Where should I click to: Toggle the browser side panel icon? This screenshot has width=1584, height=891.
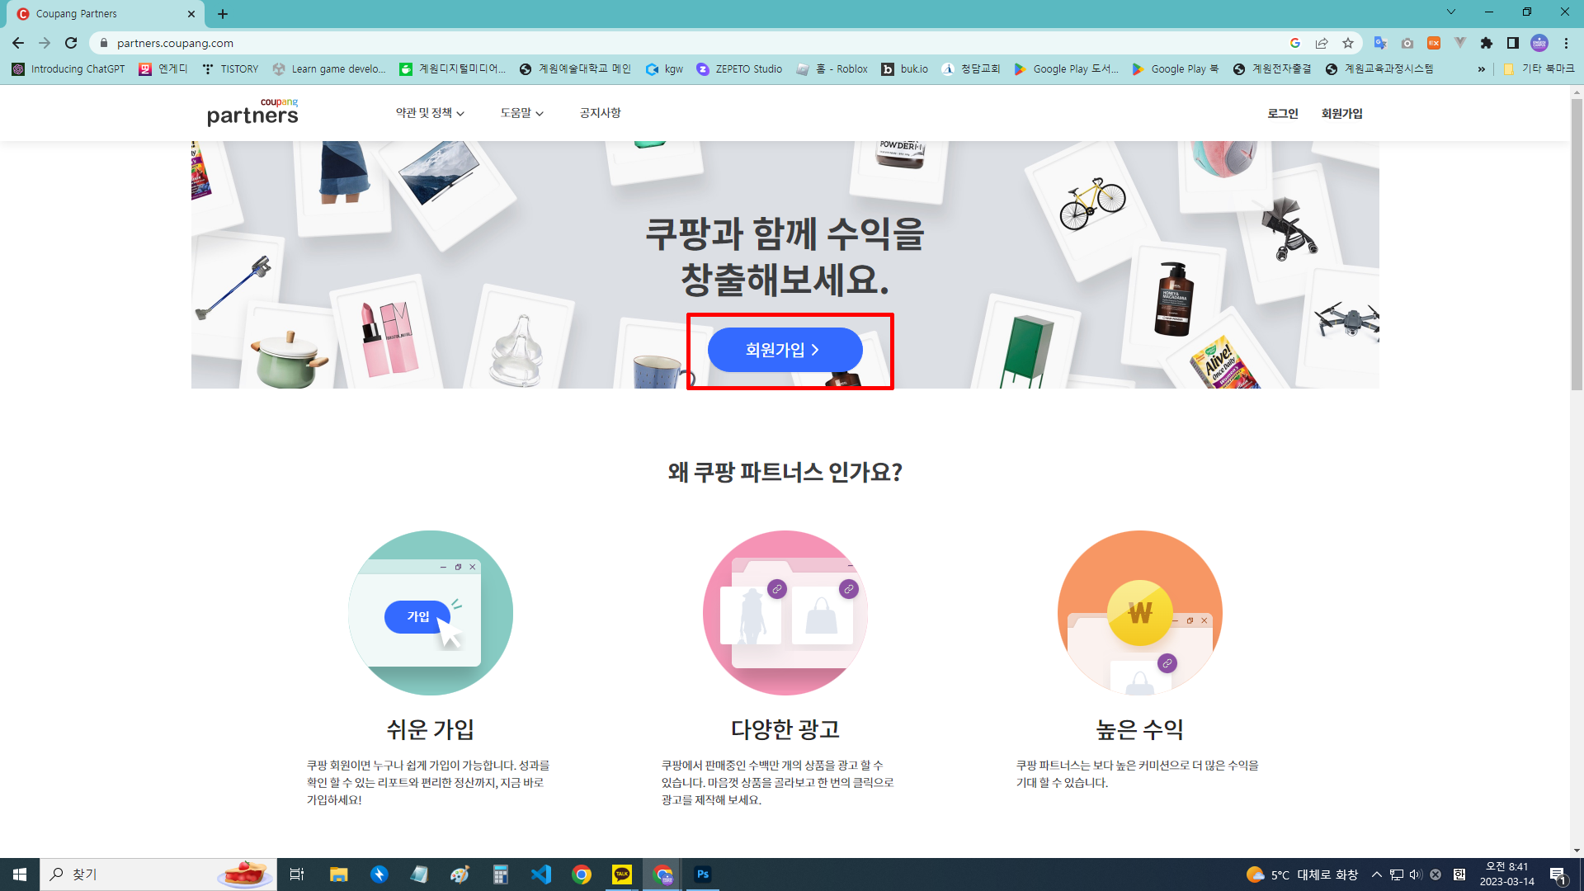1513,43
